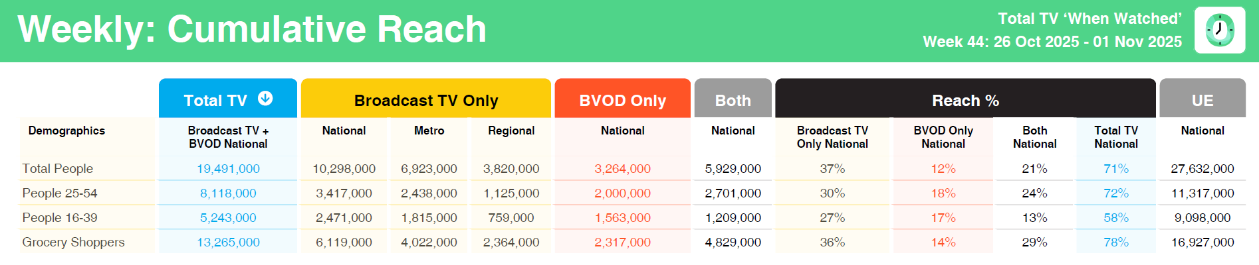
Task: Click the Metro sub-column heading
Action: click(x=429, y=131)
